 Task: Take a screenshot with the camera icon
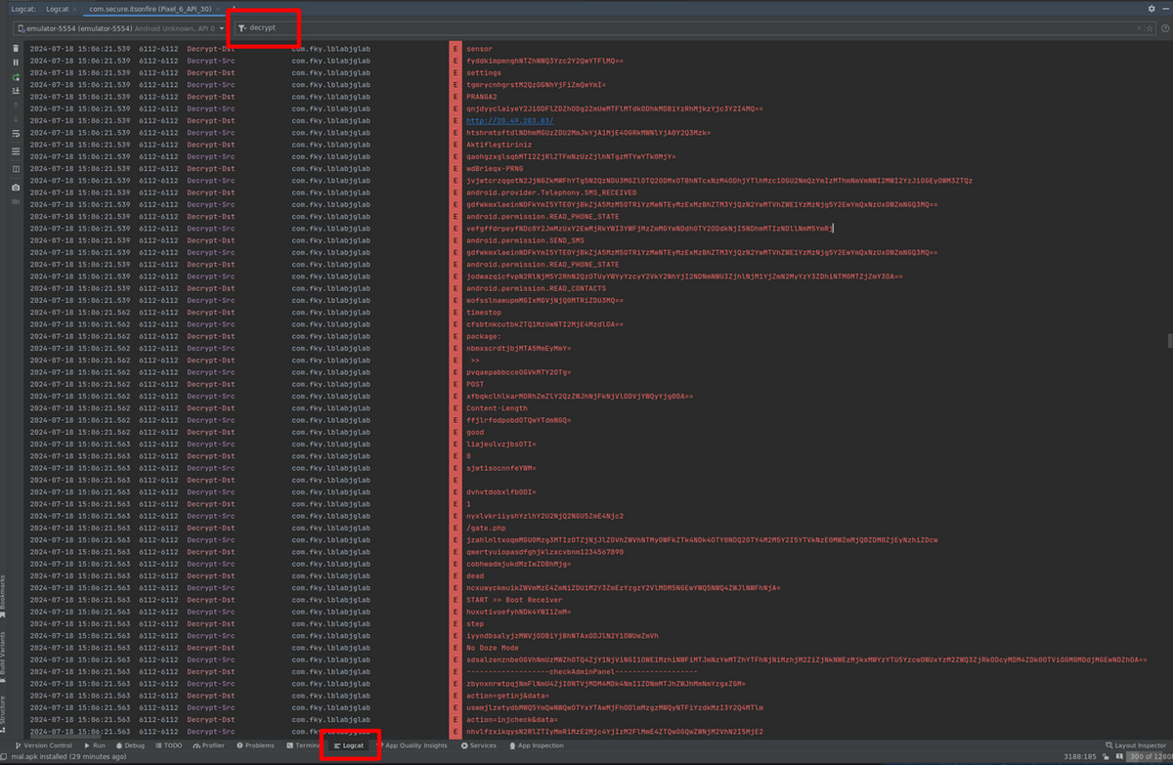(x=16, y=187)
